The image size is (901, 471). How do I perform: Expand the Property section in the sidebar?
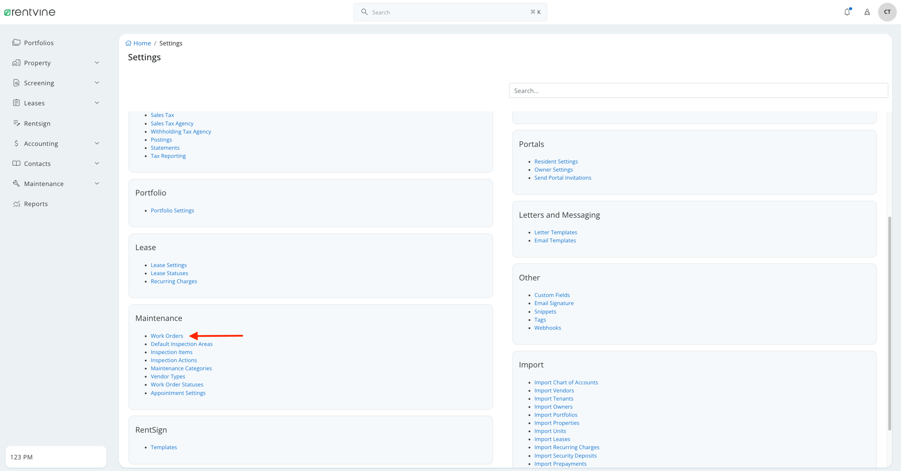click(x=96, y=62)
